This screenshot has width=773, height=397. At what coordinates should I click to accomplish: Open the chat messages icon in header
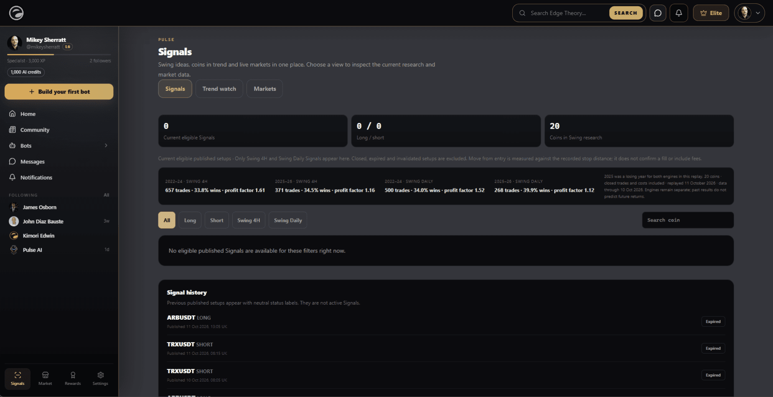(658, 13)
